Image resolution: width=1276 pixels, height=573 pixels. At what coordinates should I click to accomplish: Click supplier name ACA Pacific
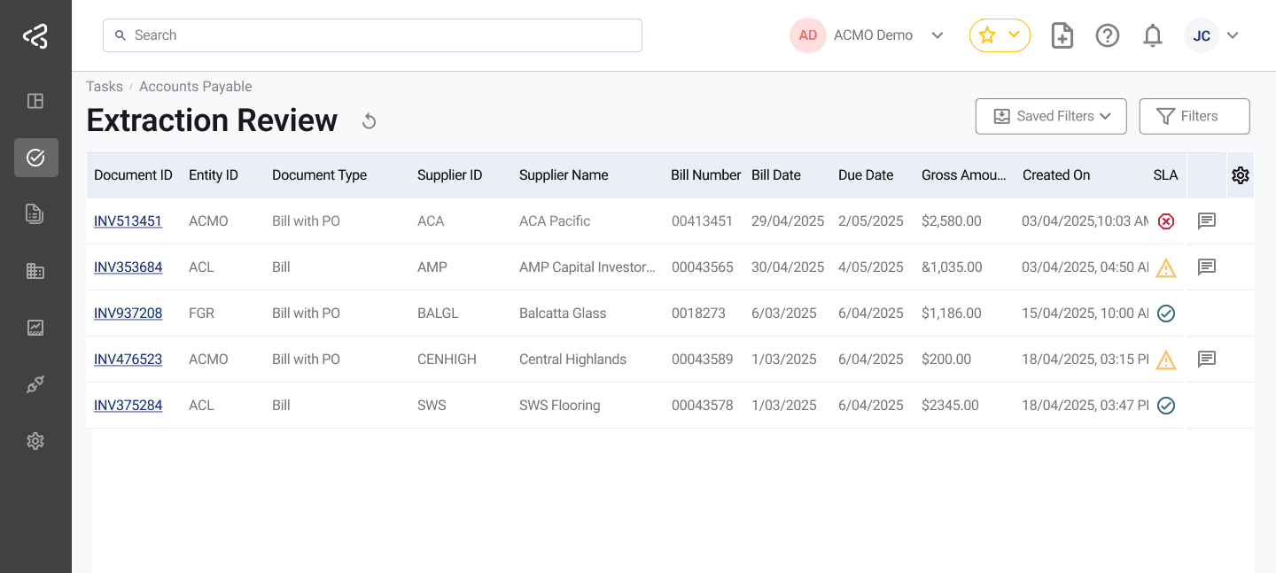(x=555, y=221)
